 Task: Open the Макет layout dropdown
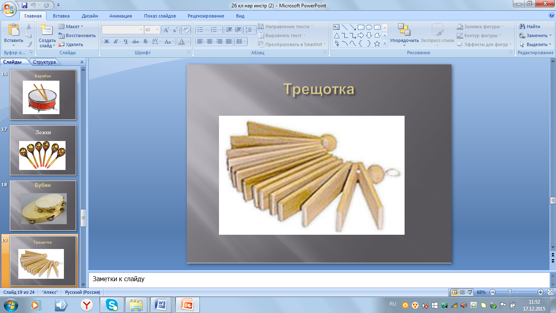[71, 26]
